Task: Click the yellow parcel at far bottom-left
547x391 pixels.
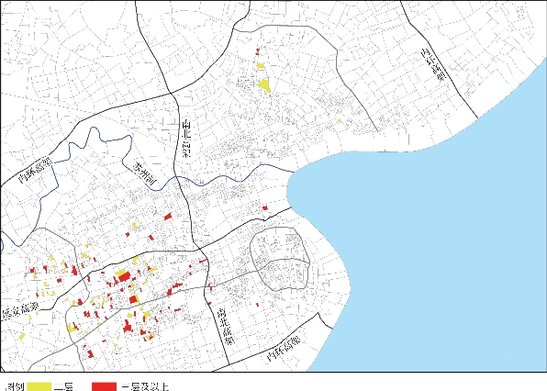Action: tap(22, 337)
